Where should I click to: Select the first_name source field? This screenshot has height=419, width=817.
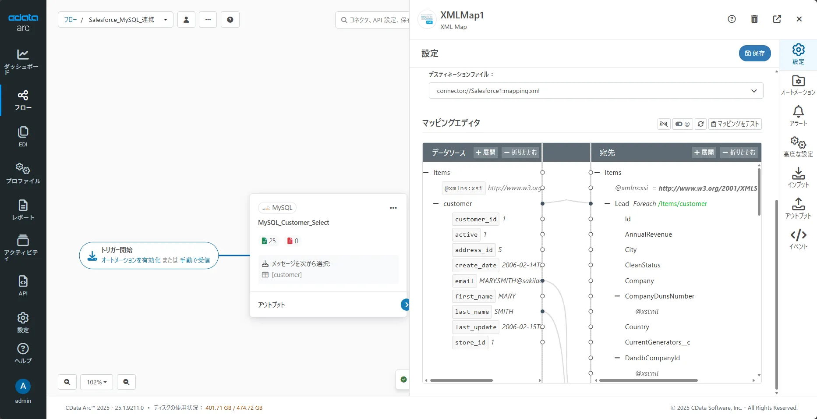[474, 296]
